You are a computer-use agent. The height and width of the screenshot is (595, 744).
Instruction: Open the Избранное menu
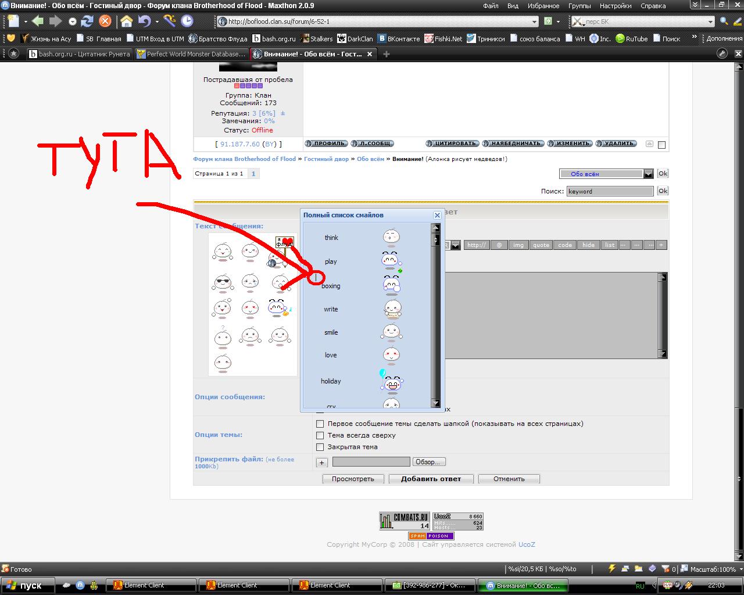543,6
